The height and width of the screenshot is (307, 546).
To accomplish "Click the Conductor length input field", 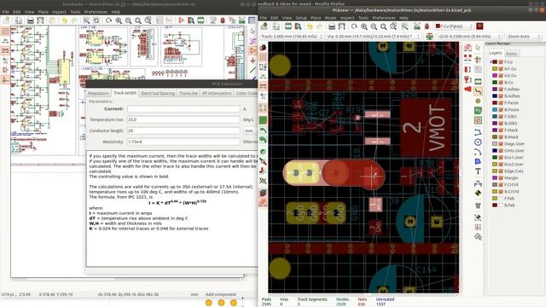I will click(183, 130).
